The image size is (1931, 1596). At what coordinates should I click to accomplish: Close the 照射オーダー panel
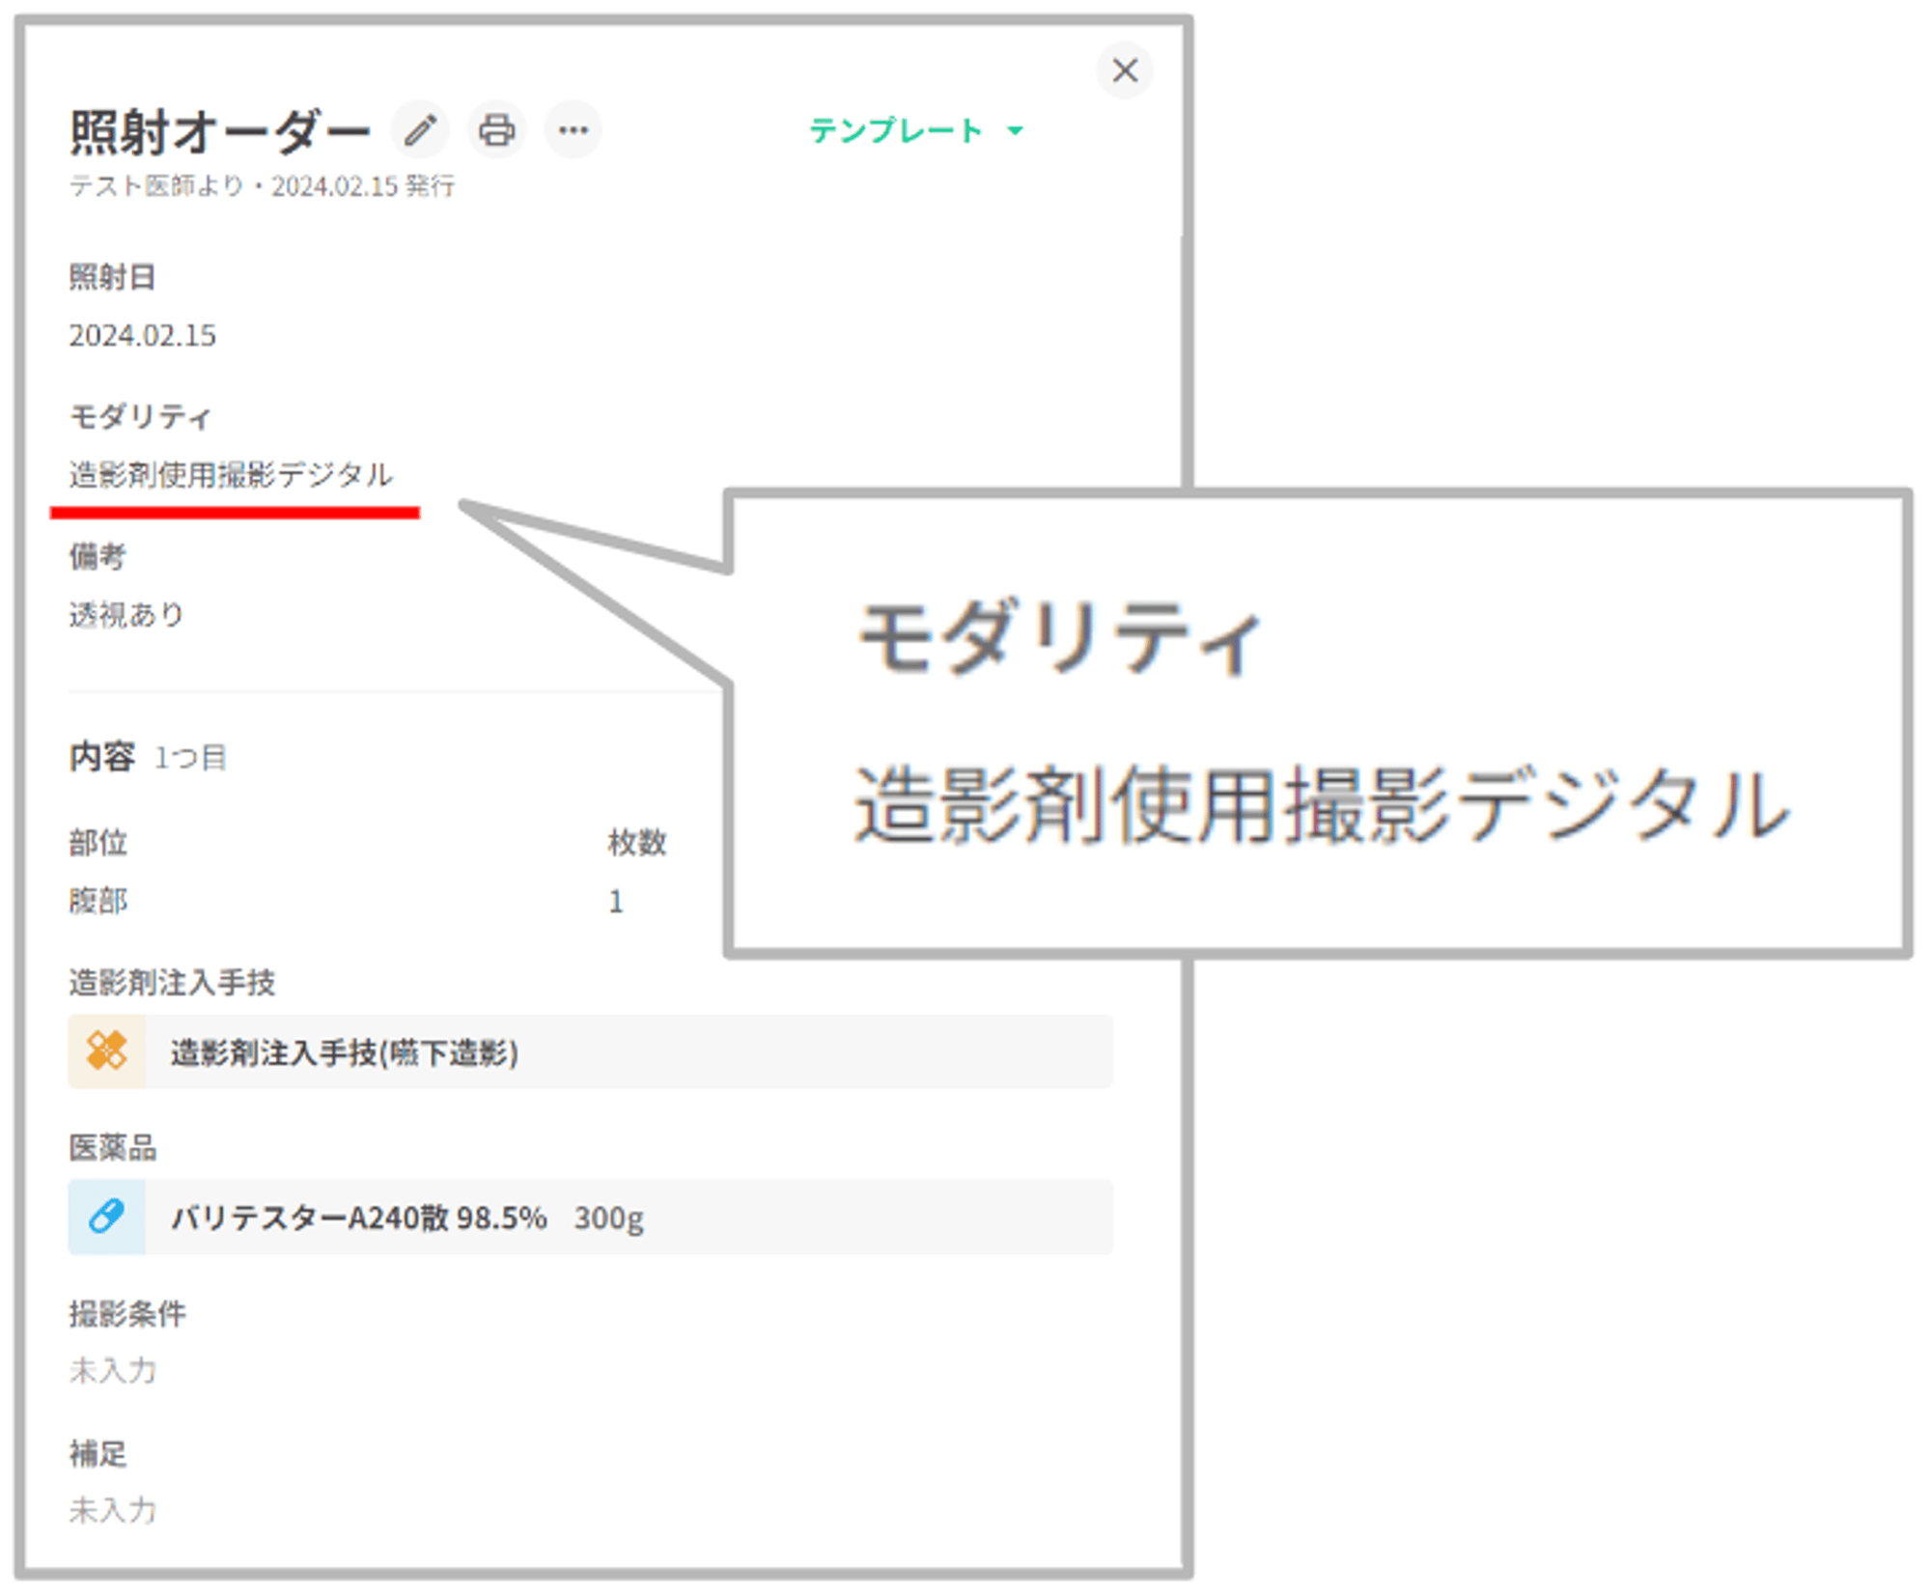(x=1124, y=70)
